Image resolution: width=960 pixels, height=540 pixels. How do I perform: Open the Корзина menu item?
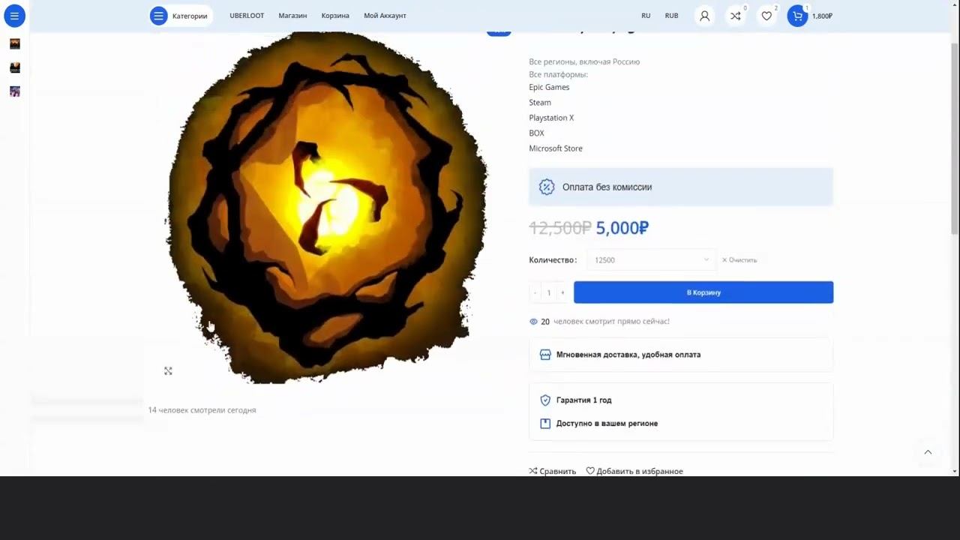[x=335, y=16]
